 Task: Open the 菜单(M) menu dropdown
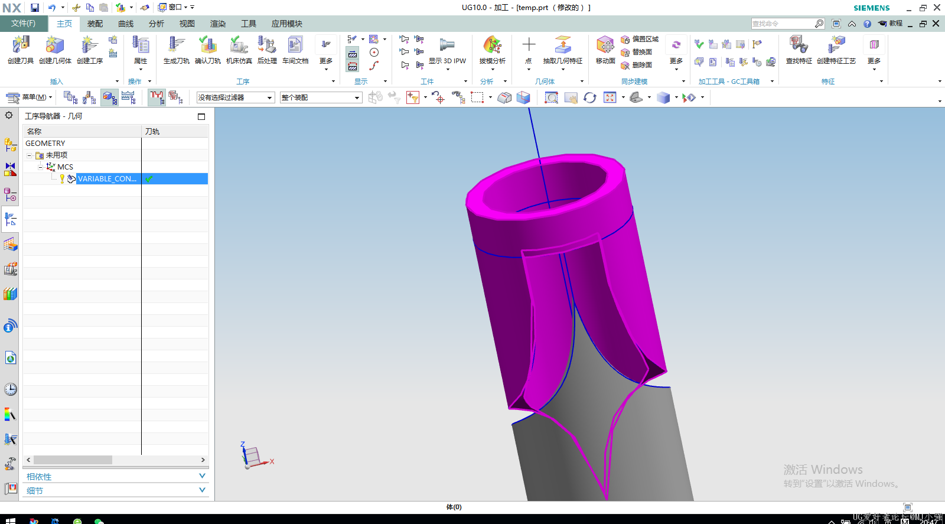pos(30,97)
